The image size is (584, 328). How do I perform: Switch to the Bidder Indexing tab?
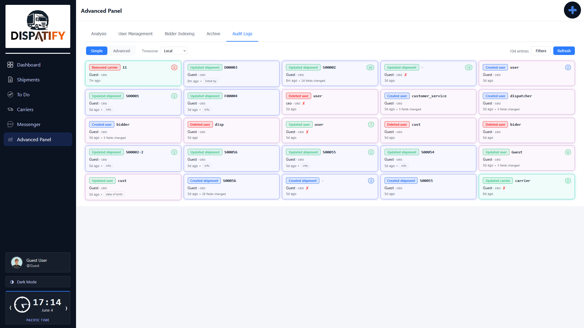(x=179, y=34)
